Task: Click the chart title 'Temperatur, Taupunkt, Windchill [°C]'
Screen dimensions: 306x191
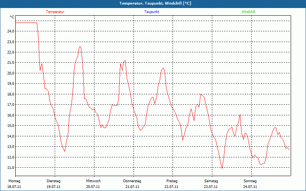Action: tap(155, 3)
